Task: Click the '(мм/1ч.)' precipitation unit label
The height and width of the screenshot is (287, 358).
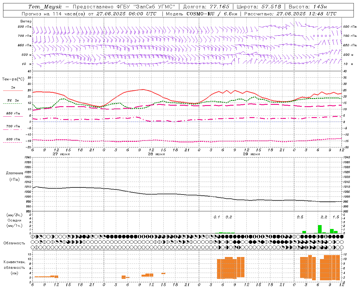Action: (x=15, y=226)
